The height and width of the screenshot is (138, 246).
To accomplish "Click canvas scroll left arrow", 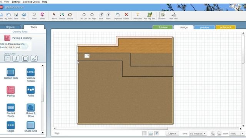I will pyautogui.click(x=55, y=129).
